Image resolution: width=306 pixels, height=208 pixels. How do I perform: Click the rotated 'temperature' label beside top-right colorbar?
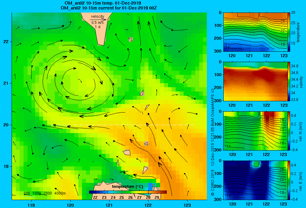tap(298, 32)
